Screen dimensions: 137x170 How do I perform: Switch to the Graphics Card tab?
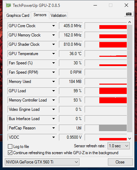pos(18,15)
